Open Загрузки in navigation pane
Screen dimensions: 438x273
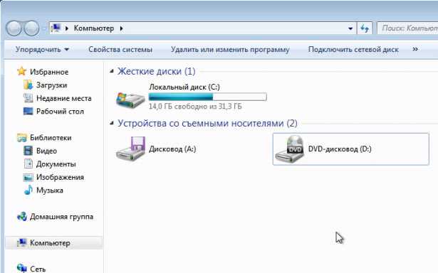point(52,85)
